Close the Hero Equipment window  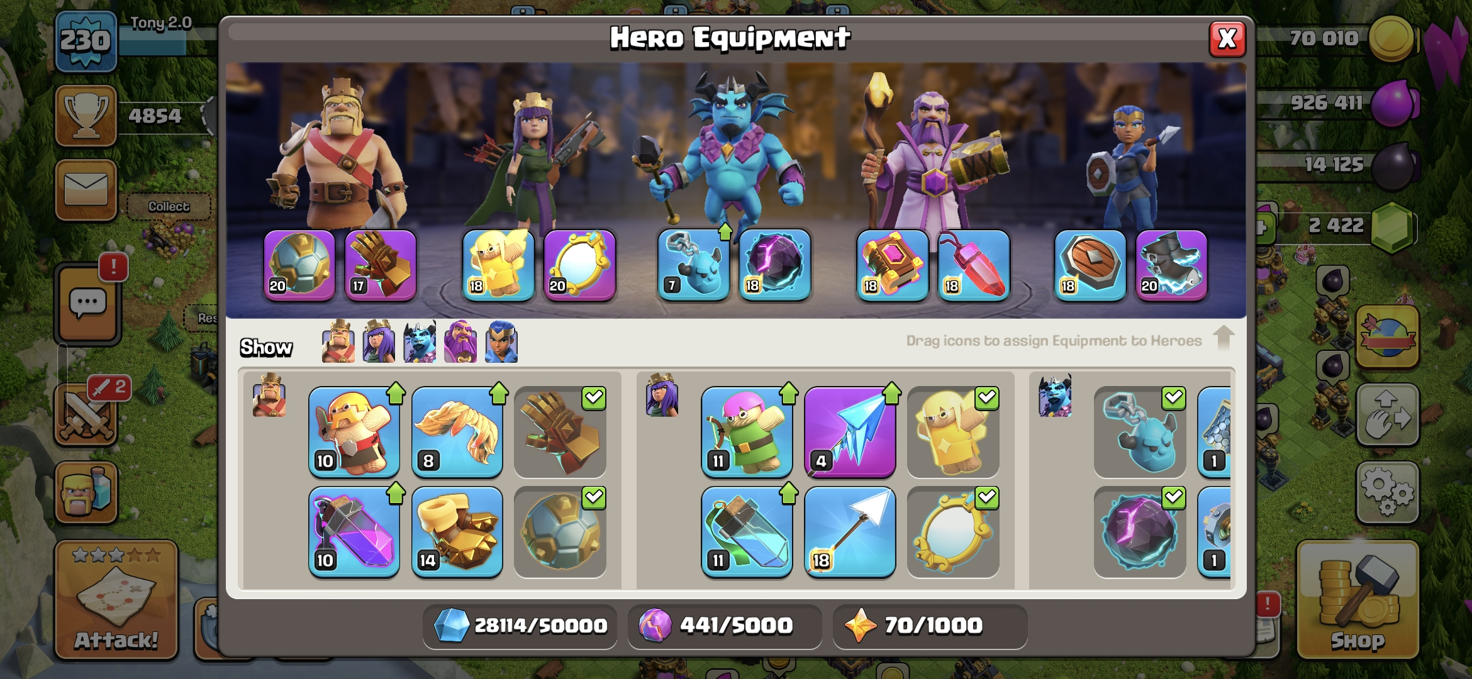1227,39
